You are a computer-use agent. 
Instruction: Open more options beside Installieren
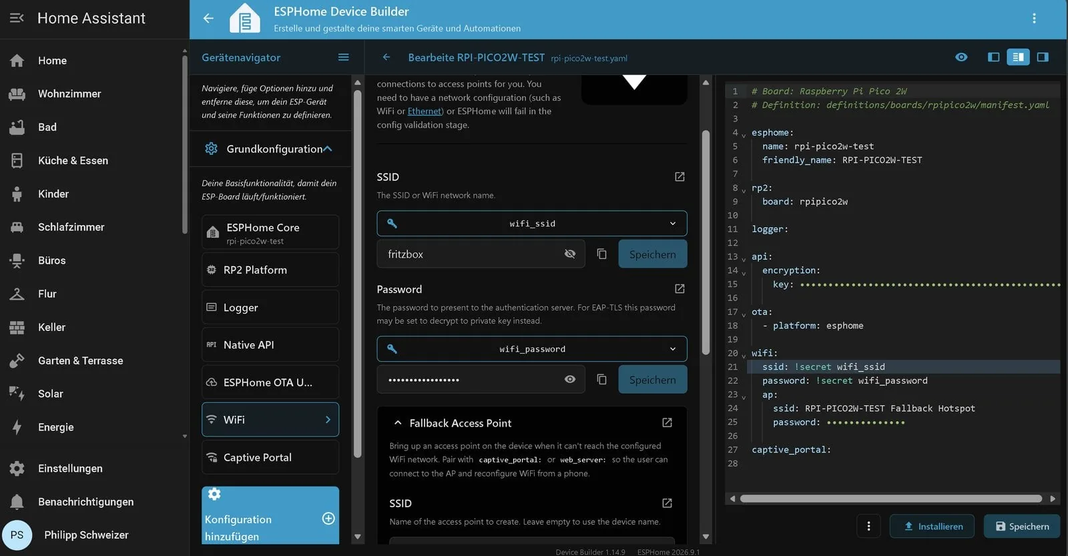click(x=868, y=527)
